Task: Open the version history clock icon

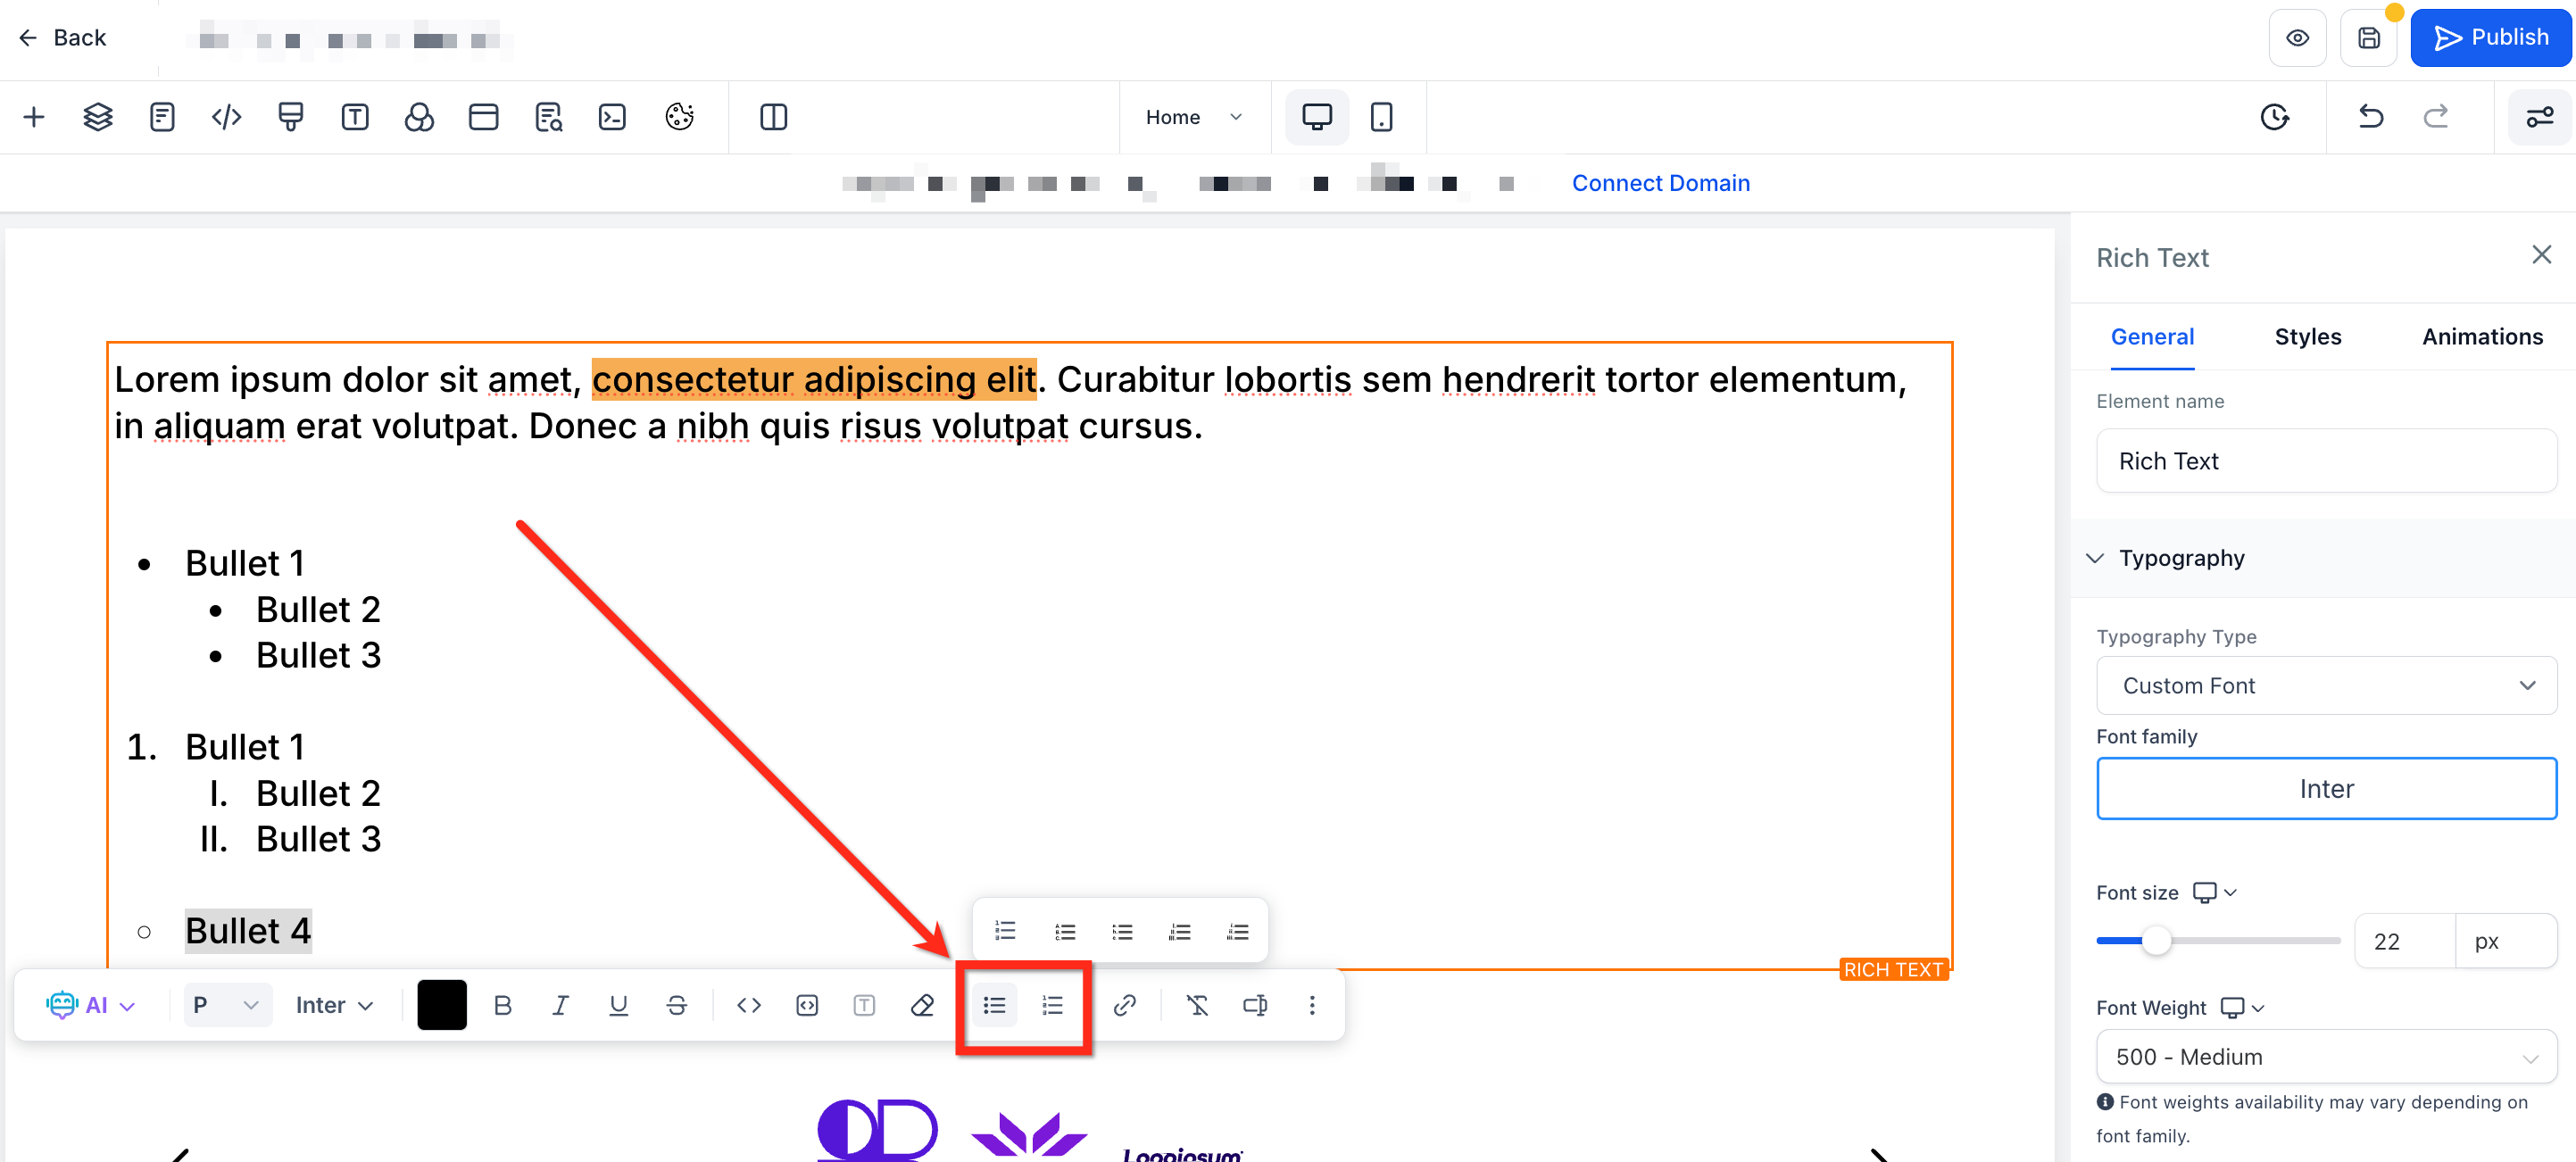Action: point(2274,117)
